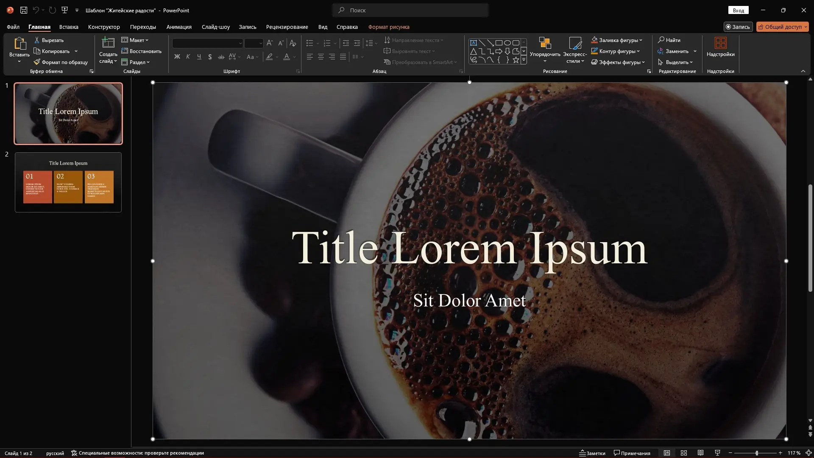Toggle bold (Ж) formatting

(x=177, y=57)
